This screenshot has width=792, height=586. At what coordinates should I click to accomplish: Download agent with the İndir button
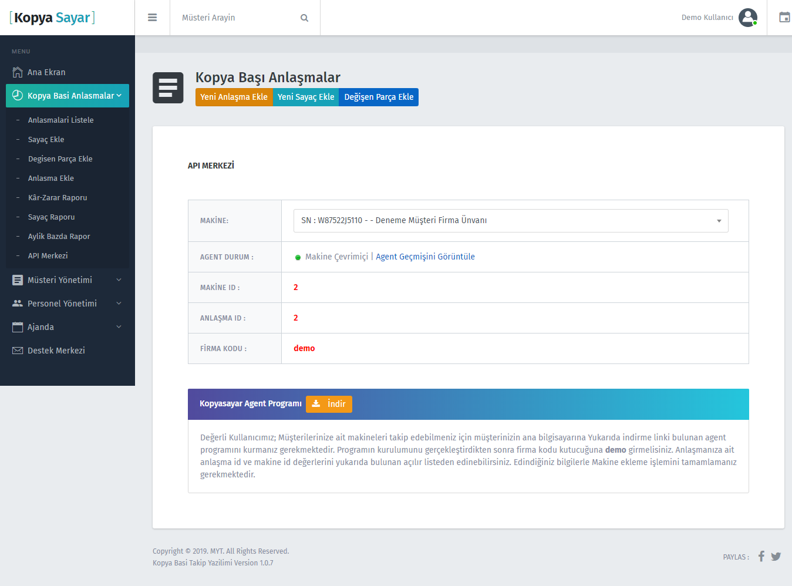click(x=329, y=404)
